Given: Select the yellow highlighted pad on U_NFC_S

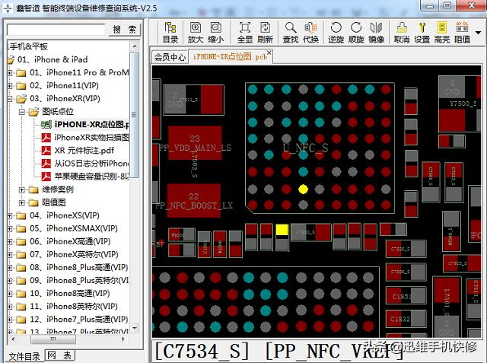Looking at the screenshot, I should (303, 189).
